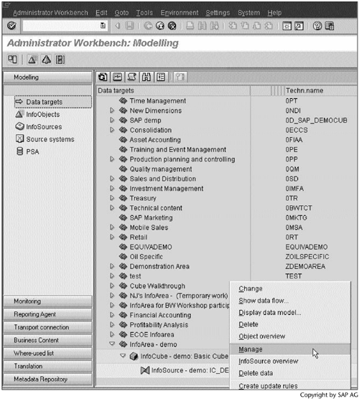Open the command field history dropdown

tap(103, 26)
